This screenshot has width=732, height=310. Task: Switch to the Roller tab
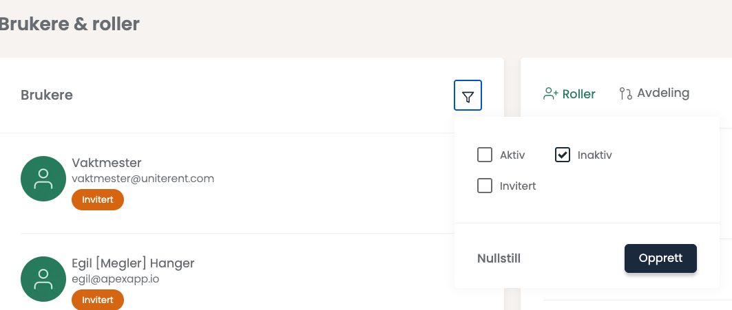569,93
